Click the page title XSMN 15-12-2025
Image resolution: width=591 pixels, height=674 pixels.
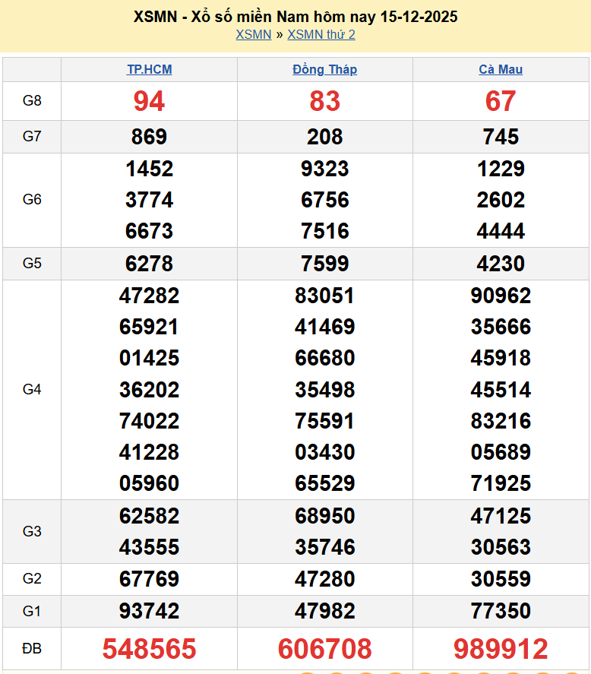(295, 17)
